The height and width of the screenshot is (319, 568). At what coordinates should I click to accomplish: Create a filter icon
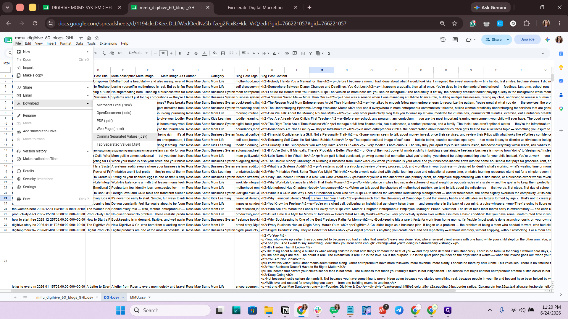[x=311, y=53]
